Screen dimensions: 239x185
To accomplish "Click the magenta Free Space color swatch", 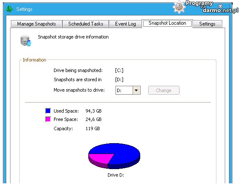I will 48,119.
